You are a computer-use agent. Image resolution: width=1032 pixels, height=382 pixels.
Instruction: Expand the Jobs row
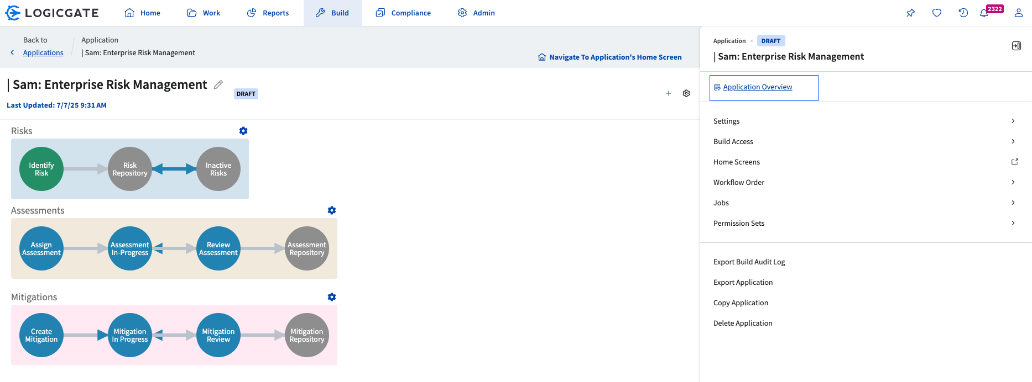click(x=866, y=203)
